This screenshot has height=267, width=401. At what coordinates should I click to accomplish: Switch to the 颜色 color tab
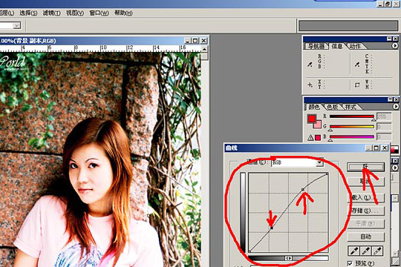click(x=314, y=107)
